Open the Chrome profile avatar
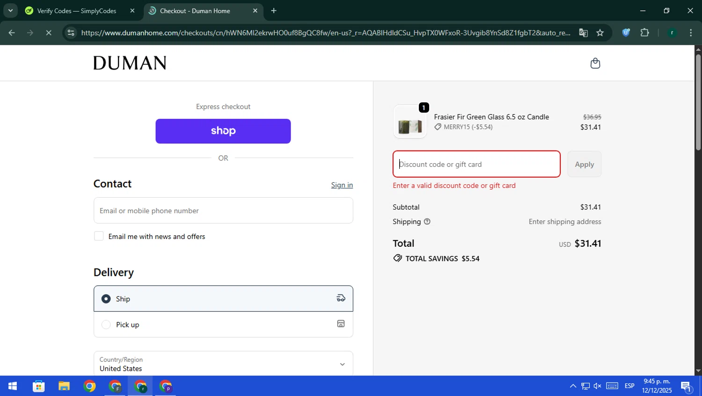The width and height of the screenshot is (702, 396). click(672, 33)
